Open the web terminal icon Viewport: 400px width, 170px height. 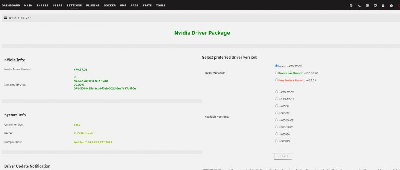pos(359,6)
